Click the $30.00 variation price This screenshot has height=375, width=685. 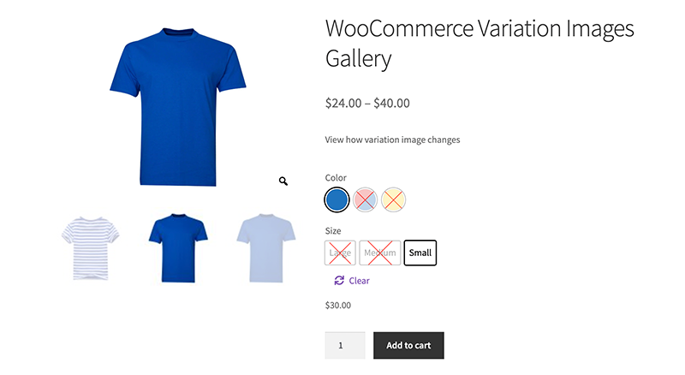(337, 305)
